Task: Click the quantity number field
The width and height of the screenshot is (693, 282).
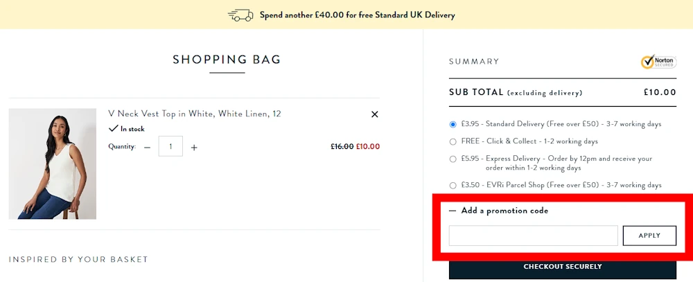Action: pyautogui.click(x=170, y=146)
